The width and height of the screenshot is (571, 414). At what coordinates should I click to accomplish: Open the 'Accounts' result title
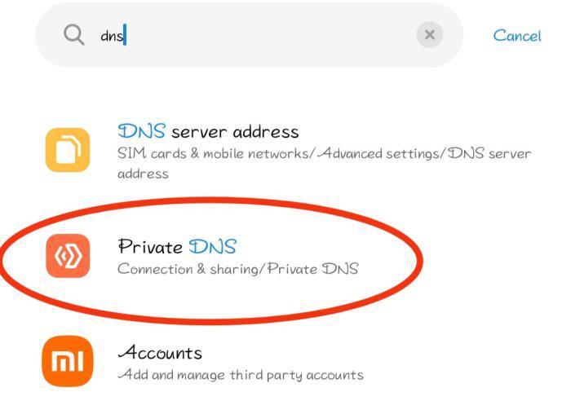pos(160,353)
